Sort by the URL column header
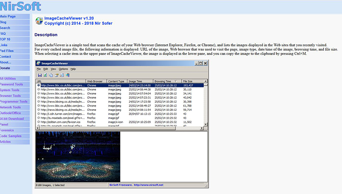Screen dimensions: 342x194 (61, 81)
